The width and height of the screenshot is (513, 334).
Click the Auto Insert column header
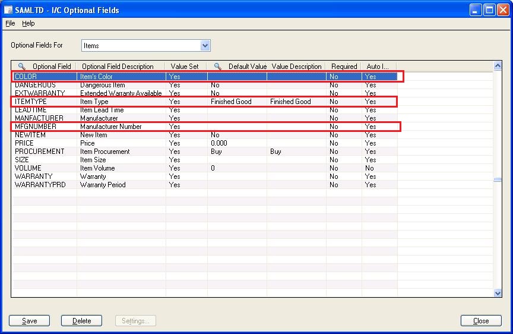point(379,67)
